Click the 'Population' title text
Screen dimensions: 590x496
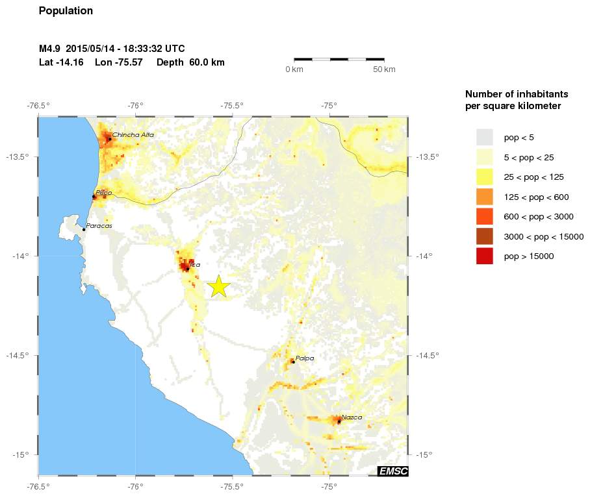click(x=66, y=11)
